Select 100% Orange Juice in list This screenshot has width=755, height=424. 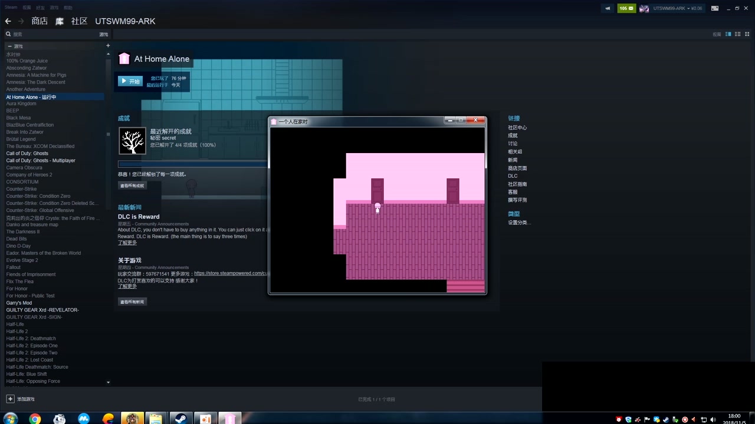[x=27, y=61]
